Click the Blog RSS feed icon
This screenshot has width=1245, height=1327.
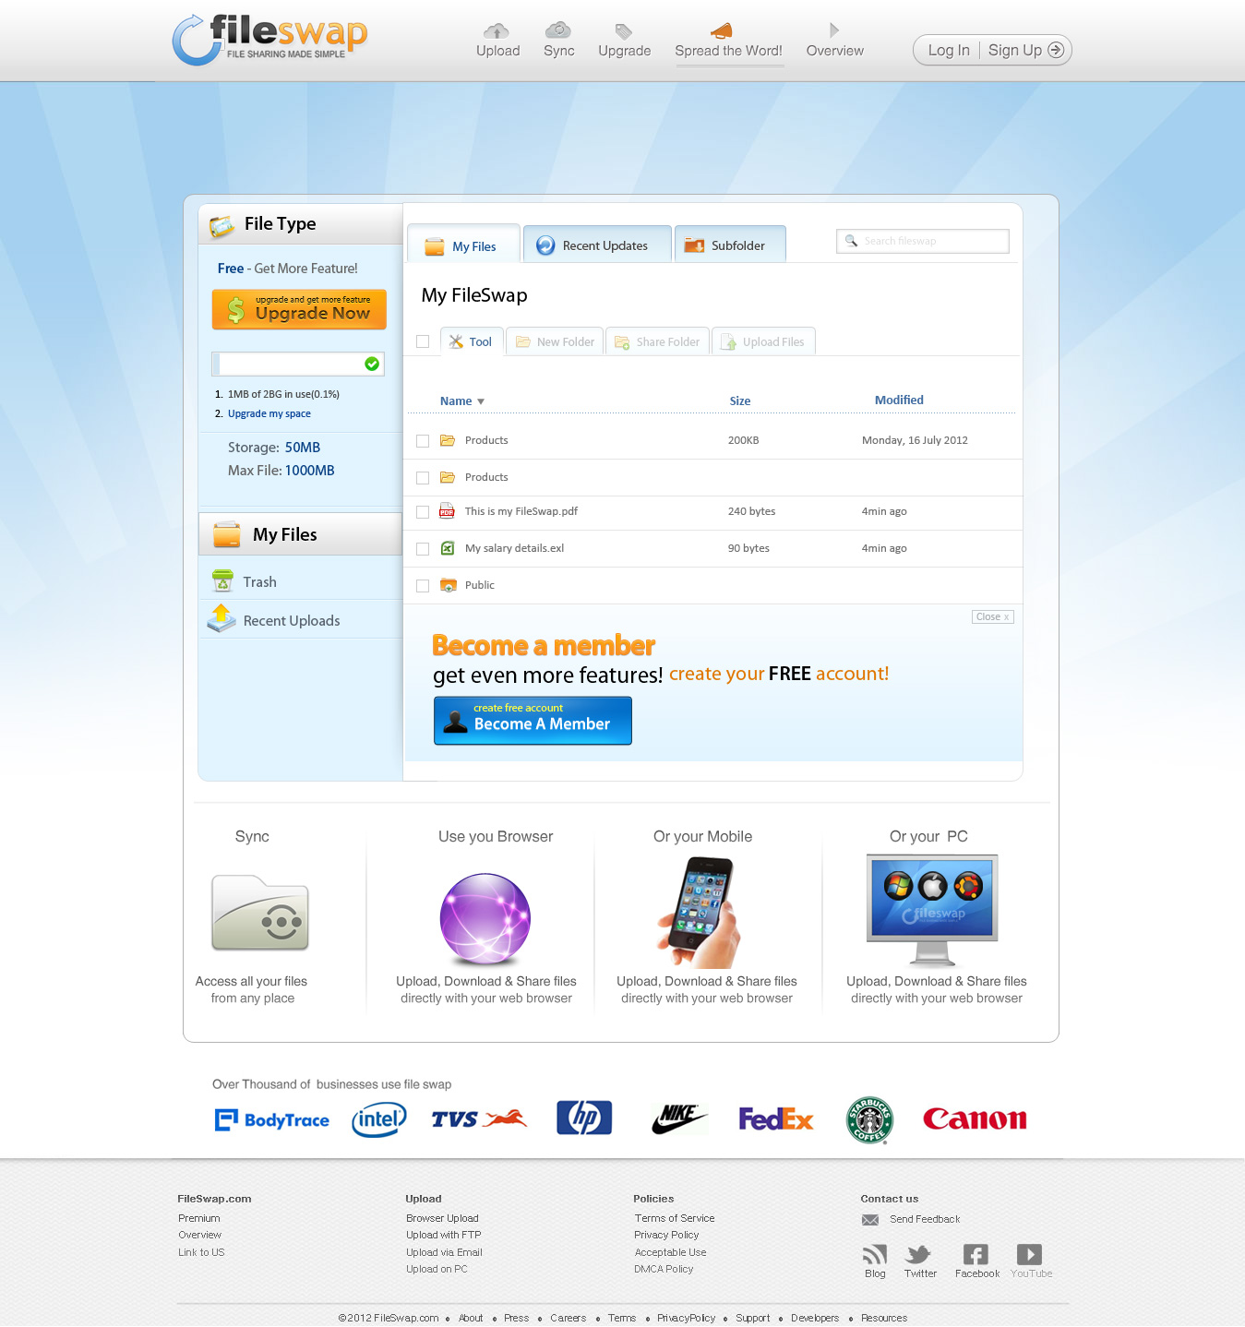tap(874, 1254)
